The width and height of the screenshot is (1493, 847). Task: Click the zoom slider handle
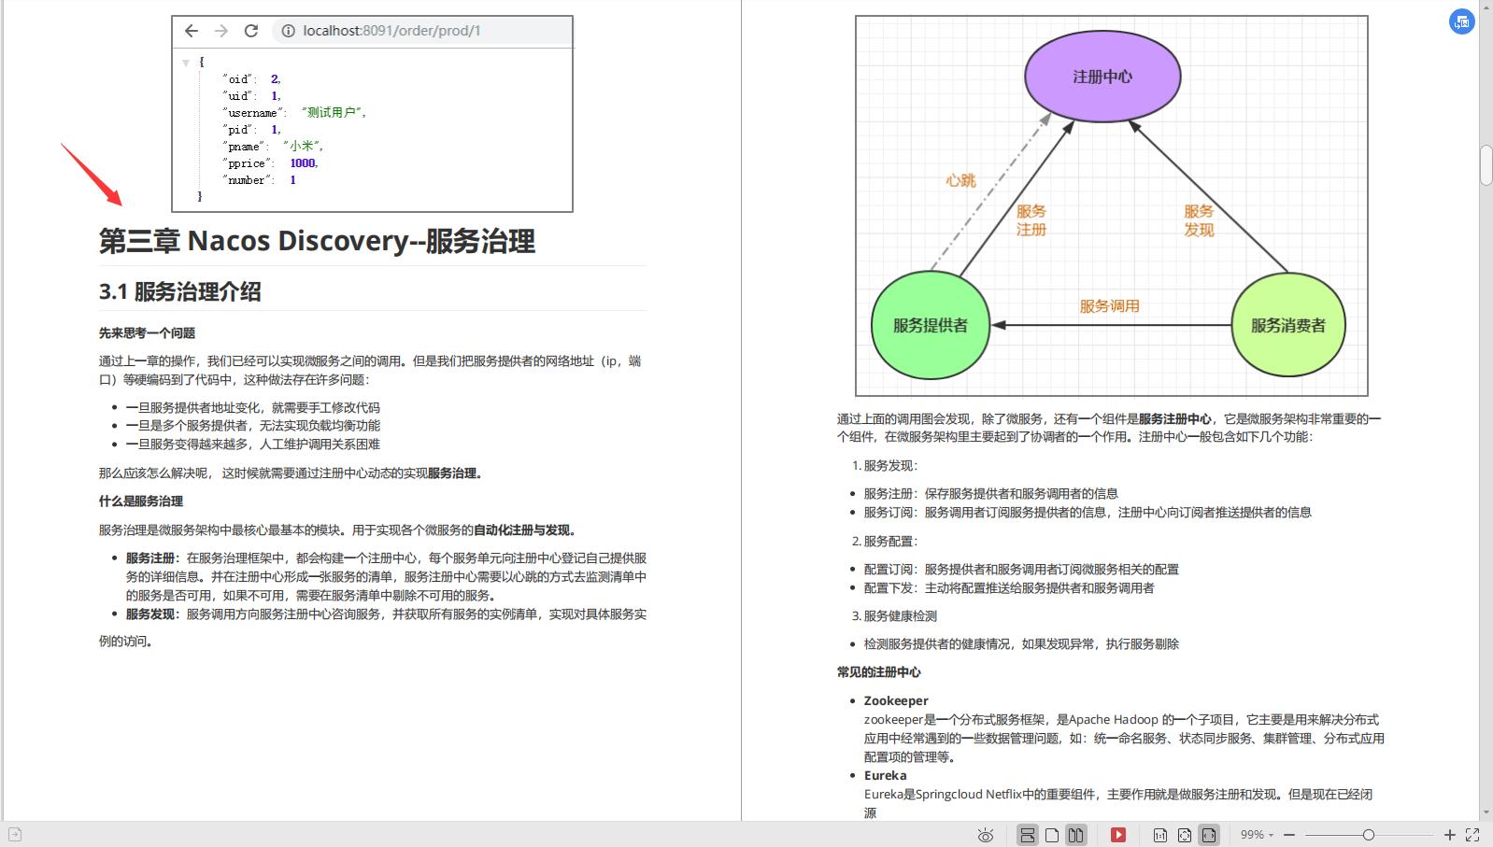coord(1369,835)
